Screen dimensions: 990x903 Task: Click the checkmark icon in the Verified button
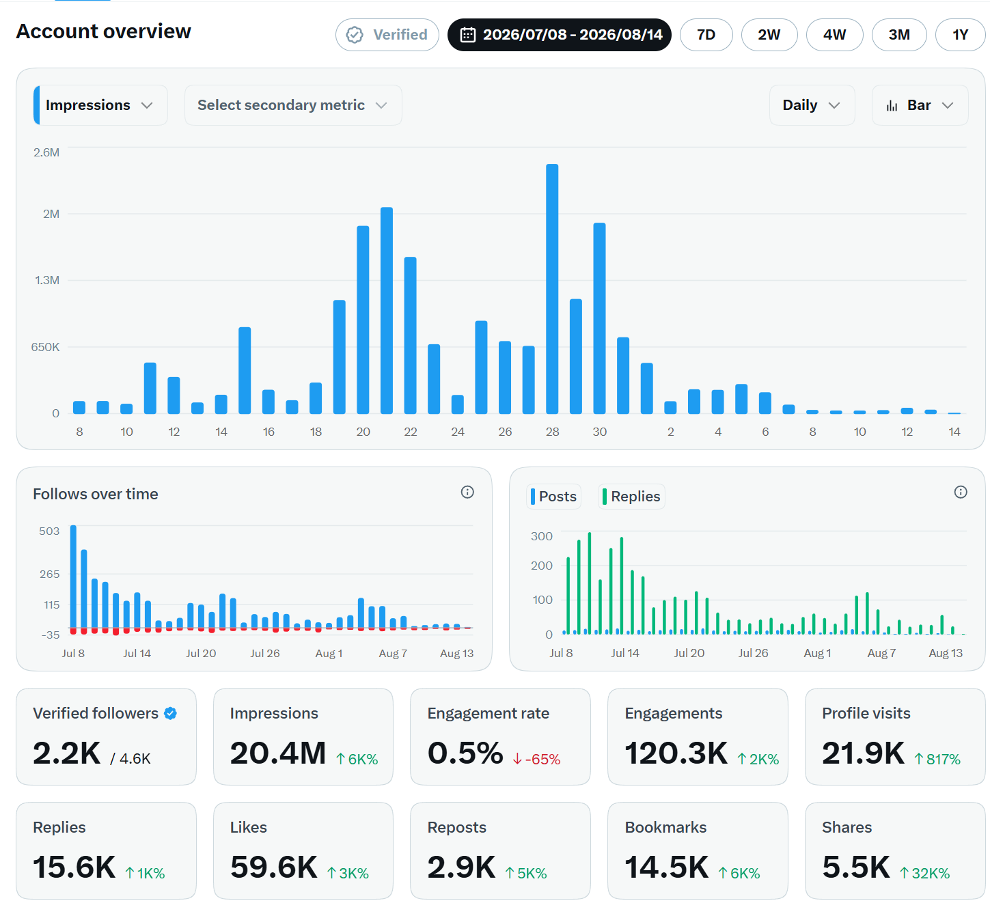tap(355, 35)
